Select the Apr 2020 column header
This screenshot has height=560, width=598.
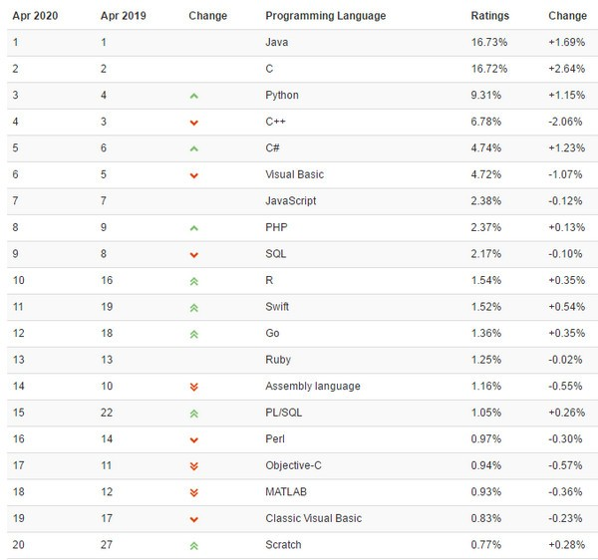coord(35,16)
